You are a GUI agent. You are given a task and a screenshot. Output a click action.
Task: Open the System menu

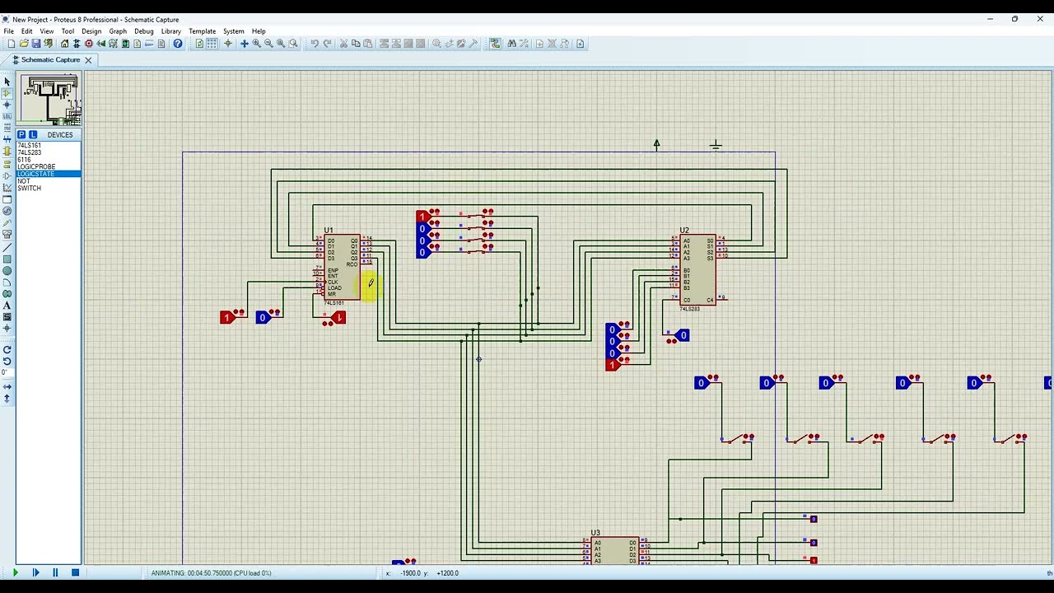[x=234, y=31]
